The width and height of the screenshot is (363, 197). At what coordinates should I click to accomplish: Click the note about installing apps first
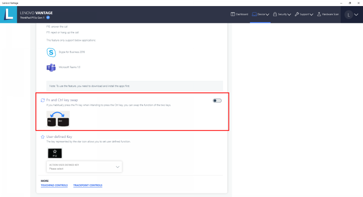[x=135, y=86]
